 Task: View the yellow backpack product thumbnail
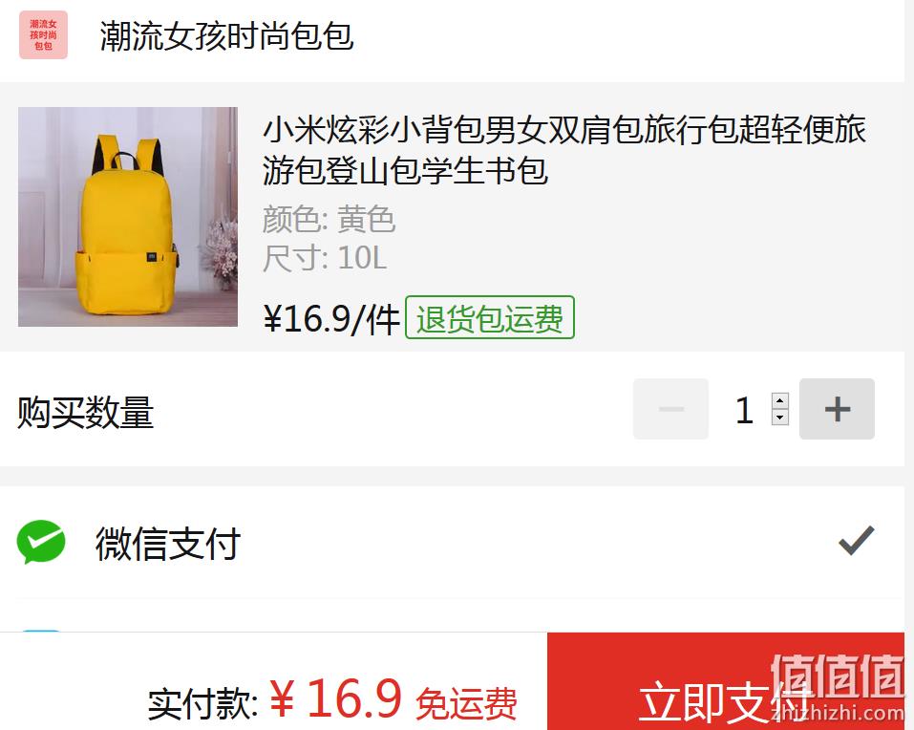point(128,217)
